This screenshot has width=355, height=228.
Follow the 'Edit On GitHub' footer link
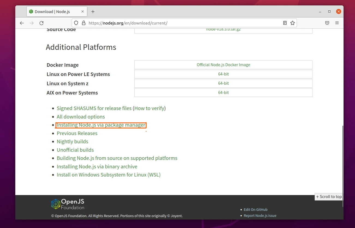(255, 209)
